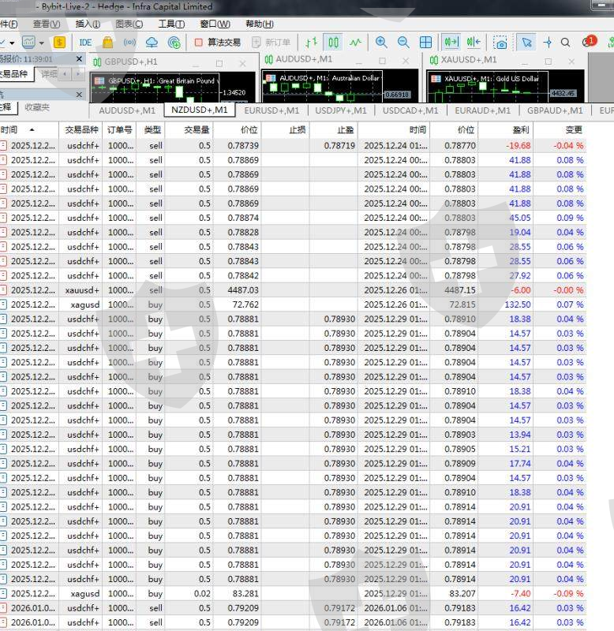Screen dimensions: 614x631
Task: Switch to the USDJPY+,M1 chart tab
Action: 340,111
